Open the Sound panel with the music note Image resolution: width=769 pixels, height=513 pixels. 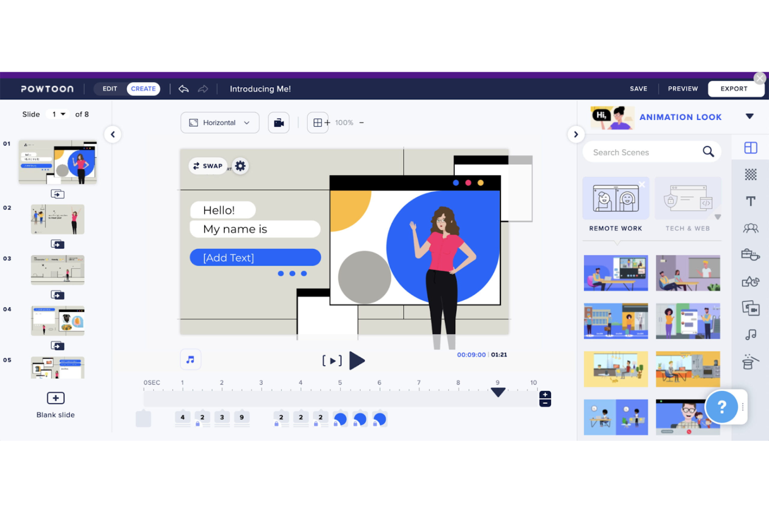pos(750,334)
